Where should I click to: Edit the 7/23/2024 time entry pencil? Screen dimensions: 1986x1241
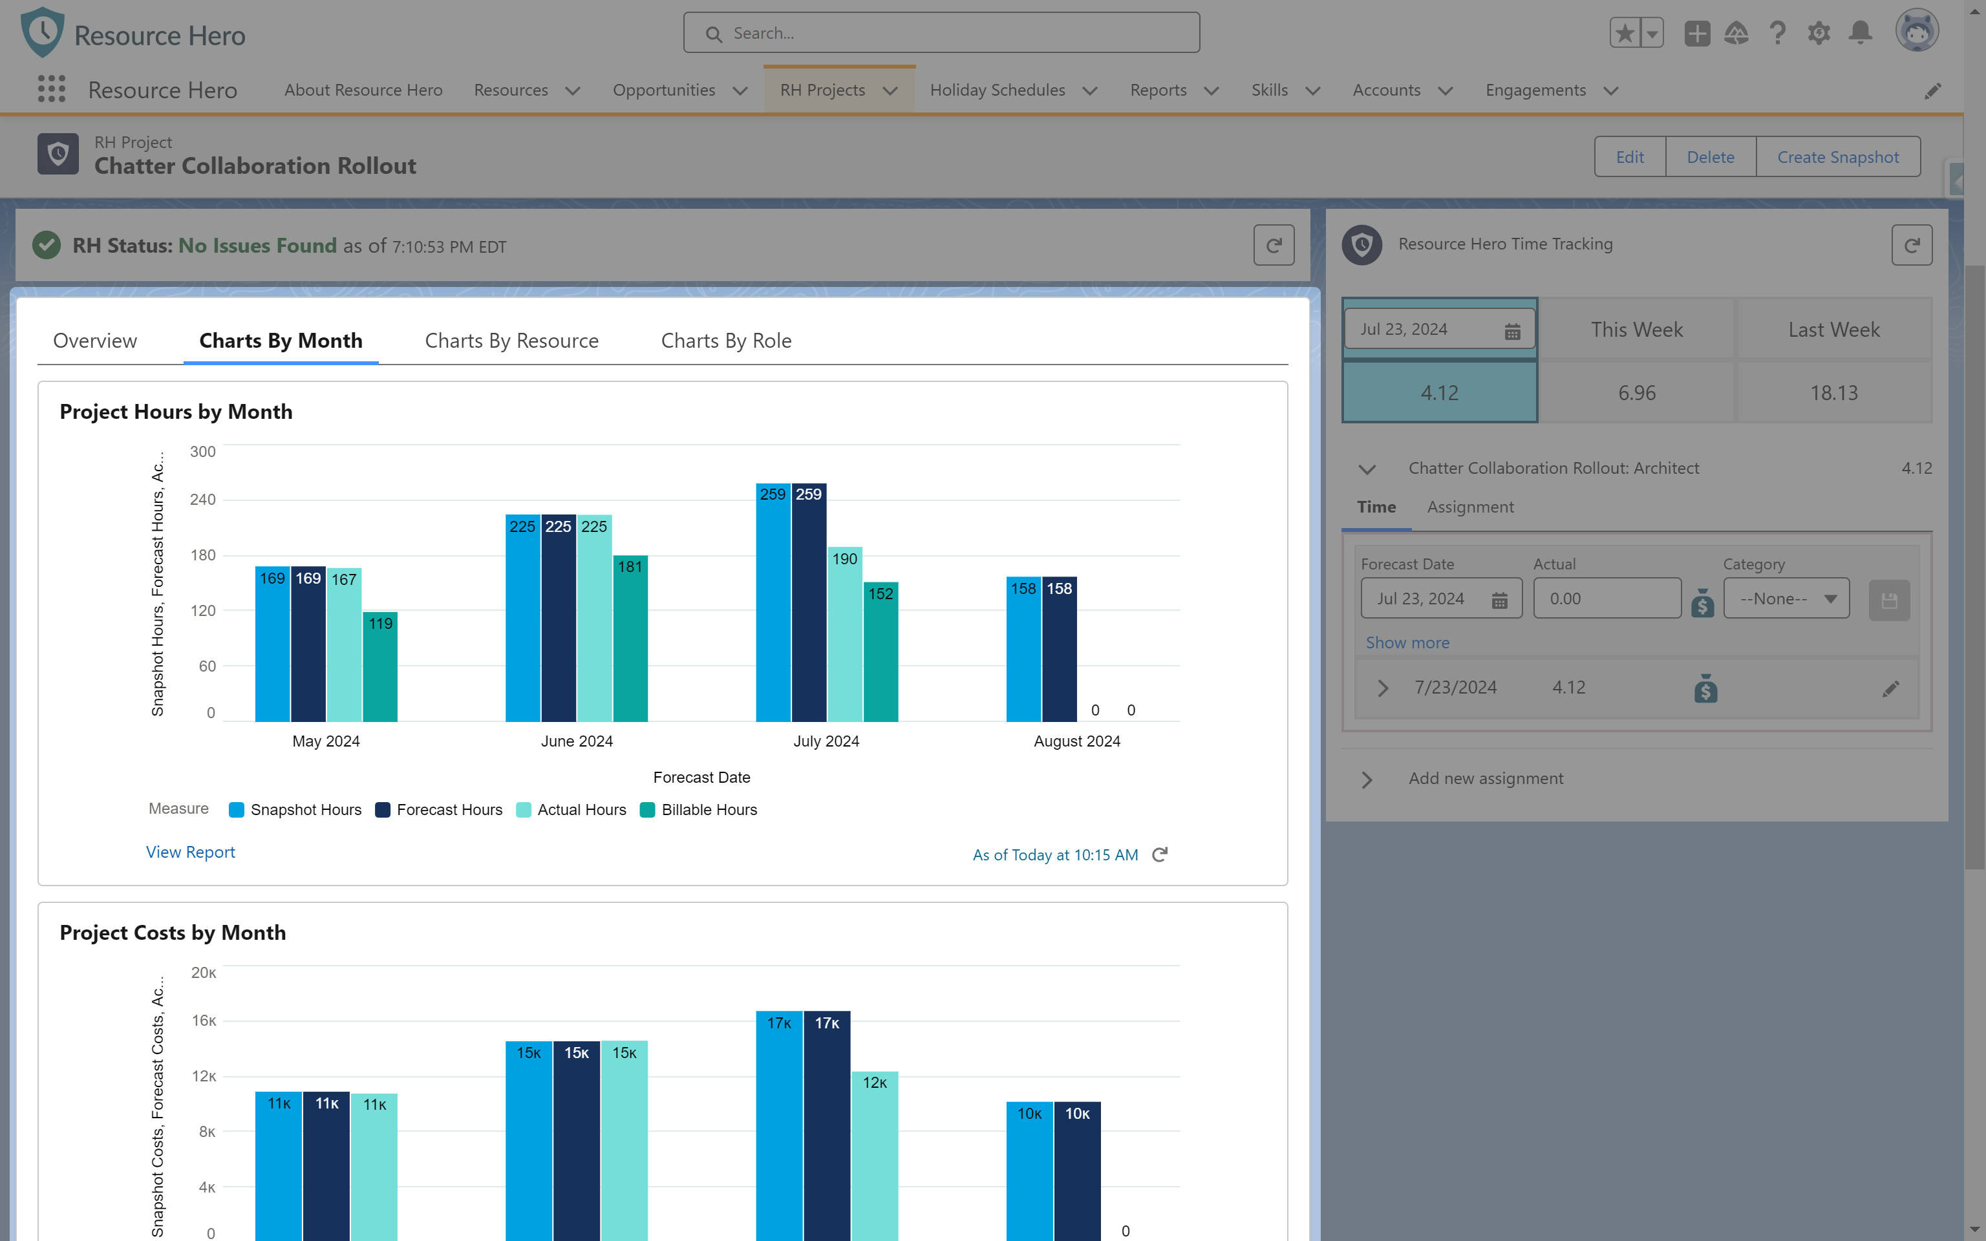pyautogui.click(x=1890, y=688)
